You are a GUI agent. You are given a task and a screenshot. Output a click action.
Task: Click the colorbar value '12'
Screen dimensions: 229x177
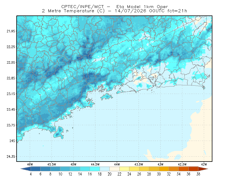pos(70,174)
